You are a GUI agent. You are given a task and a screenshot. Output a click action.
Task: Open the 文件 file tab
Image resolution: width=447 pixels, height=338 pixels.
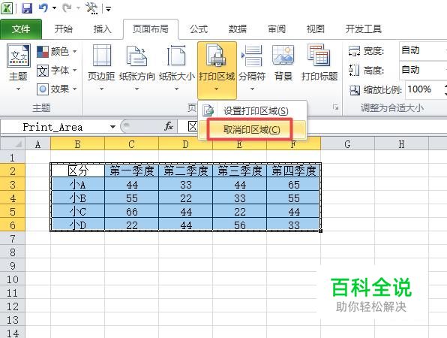(21, 29)
